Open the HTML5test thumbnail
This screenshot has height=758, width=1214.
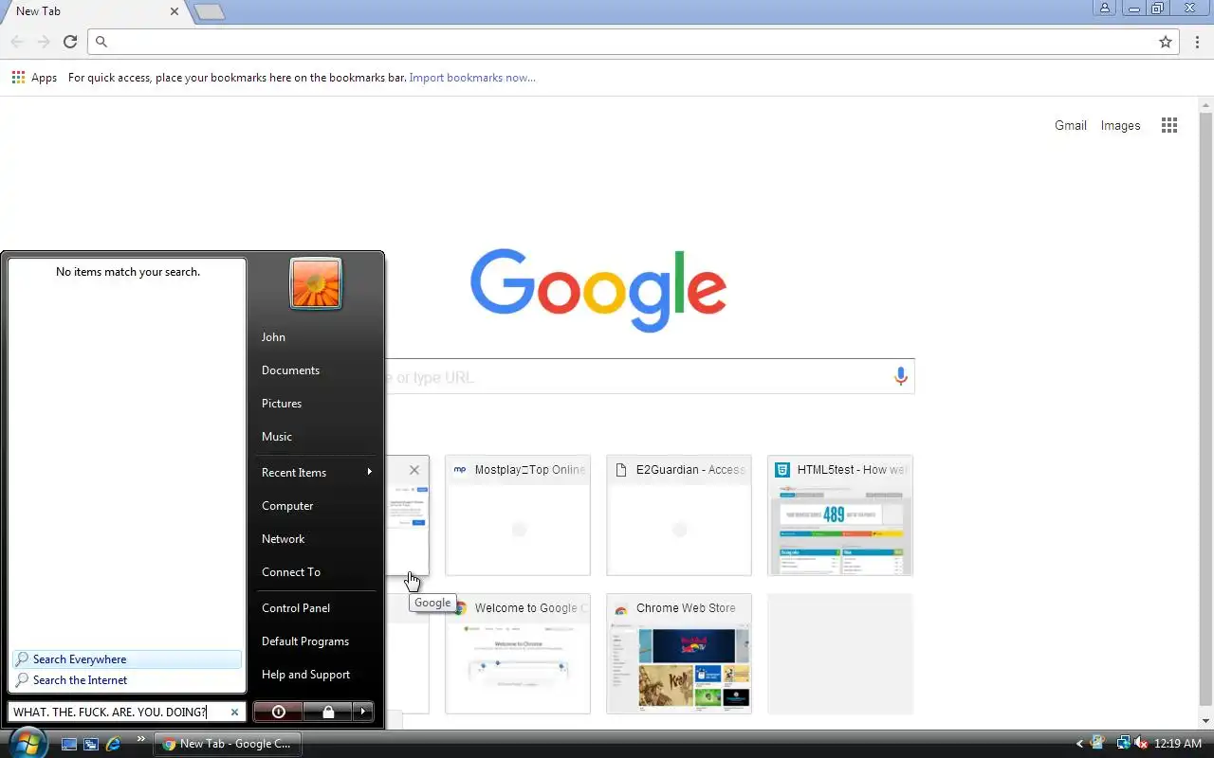coord(840,515)
